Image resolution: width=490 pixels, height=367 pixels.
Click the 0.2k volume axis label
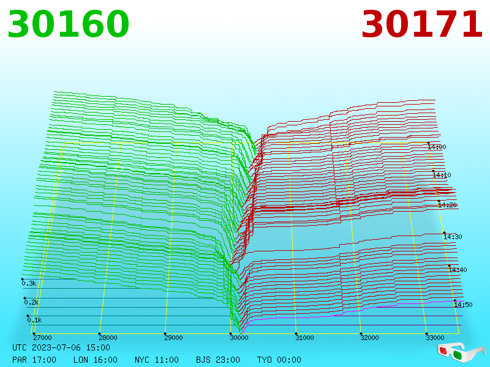32,302
